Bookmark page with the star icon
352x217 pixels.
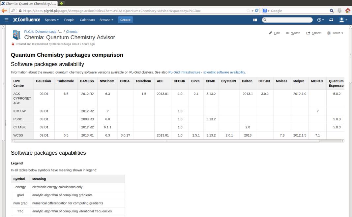[248, 11]
